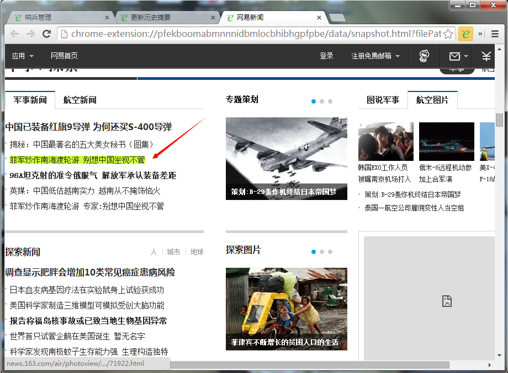508x373 pixels.
Task: Open the highlighted 菲军炒作南海渡轮游 headline
Action: 77,160
